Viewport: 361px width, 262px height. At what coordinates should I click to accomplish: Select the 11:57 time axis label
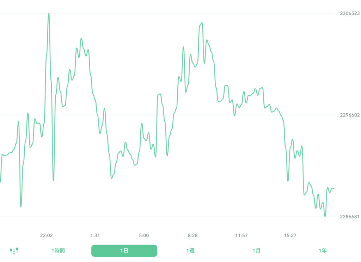[x=241, y=236]
